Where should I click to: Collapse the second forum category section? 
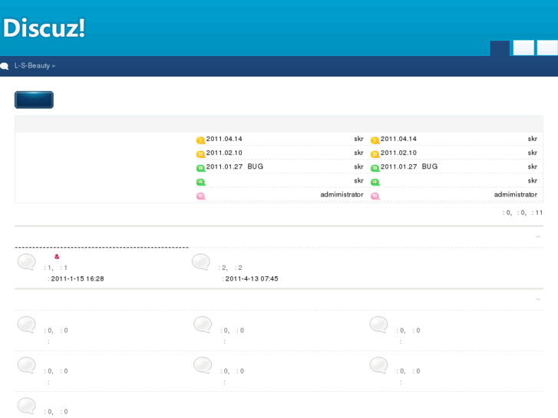538,299
